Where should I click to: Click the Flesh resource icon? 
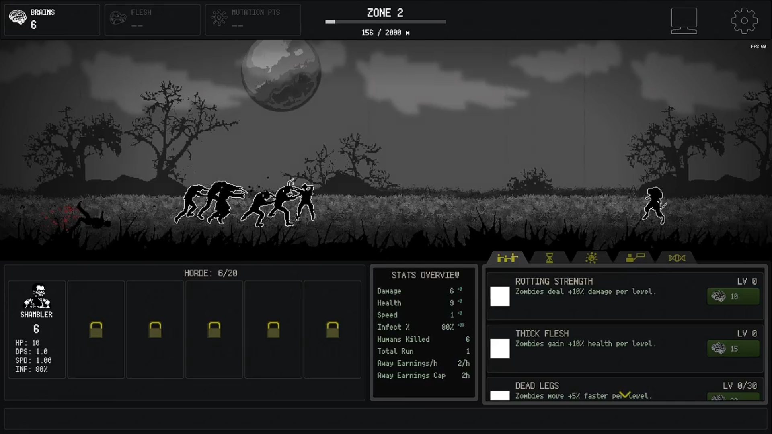coord(118,18)
